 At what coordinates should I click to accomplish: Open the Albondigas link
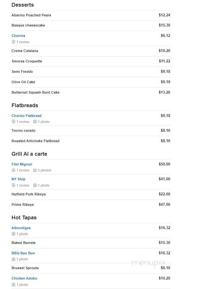(x=21, y=228)
